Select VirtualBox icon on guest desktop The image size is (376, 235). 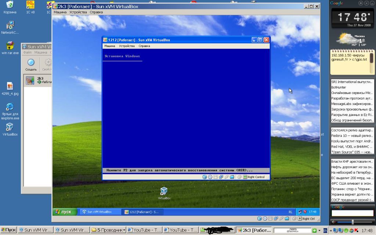(164, 193)
